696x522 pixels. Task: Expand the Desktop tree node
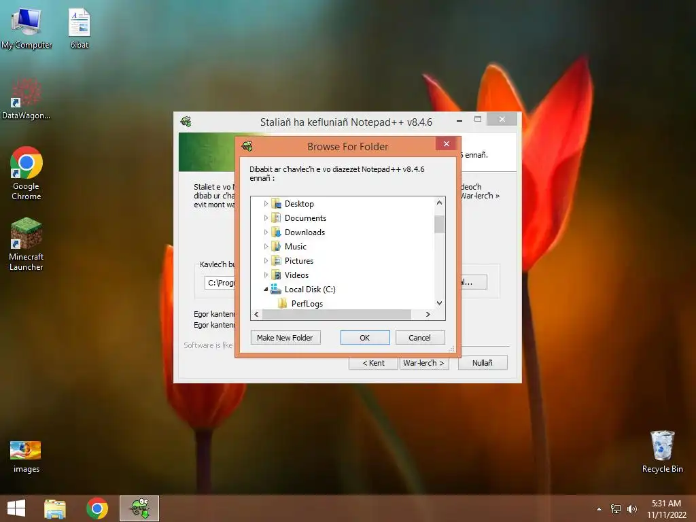tap(266, 204)
